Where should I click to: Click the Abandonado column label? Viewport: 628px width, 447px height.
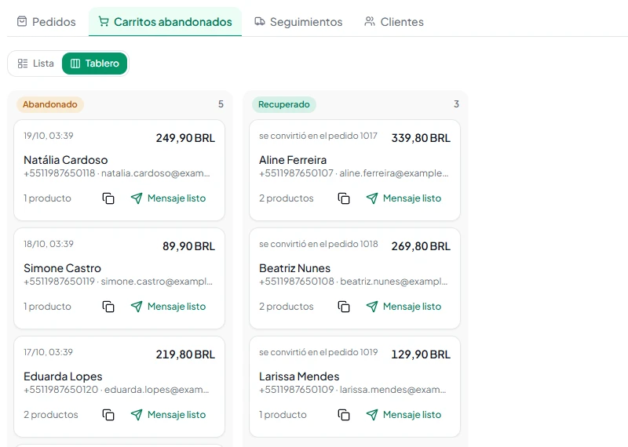point(50,104)
